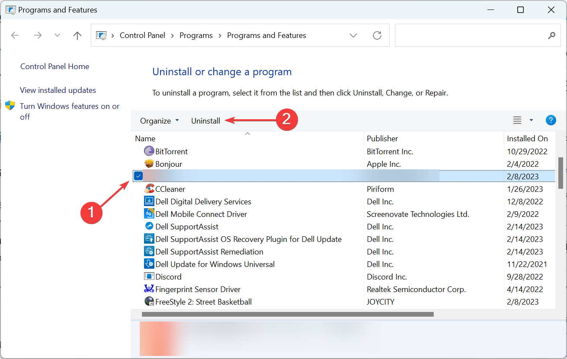
Task: Click the Uninstall button in the toolbar
Action: [205, 121]
